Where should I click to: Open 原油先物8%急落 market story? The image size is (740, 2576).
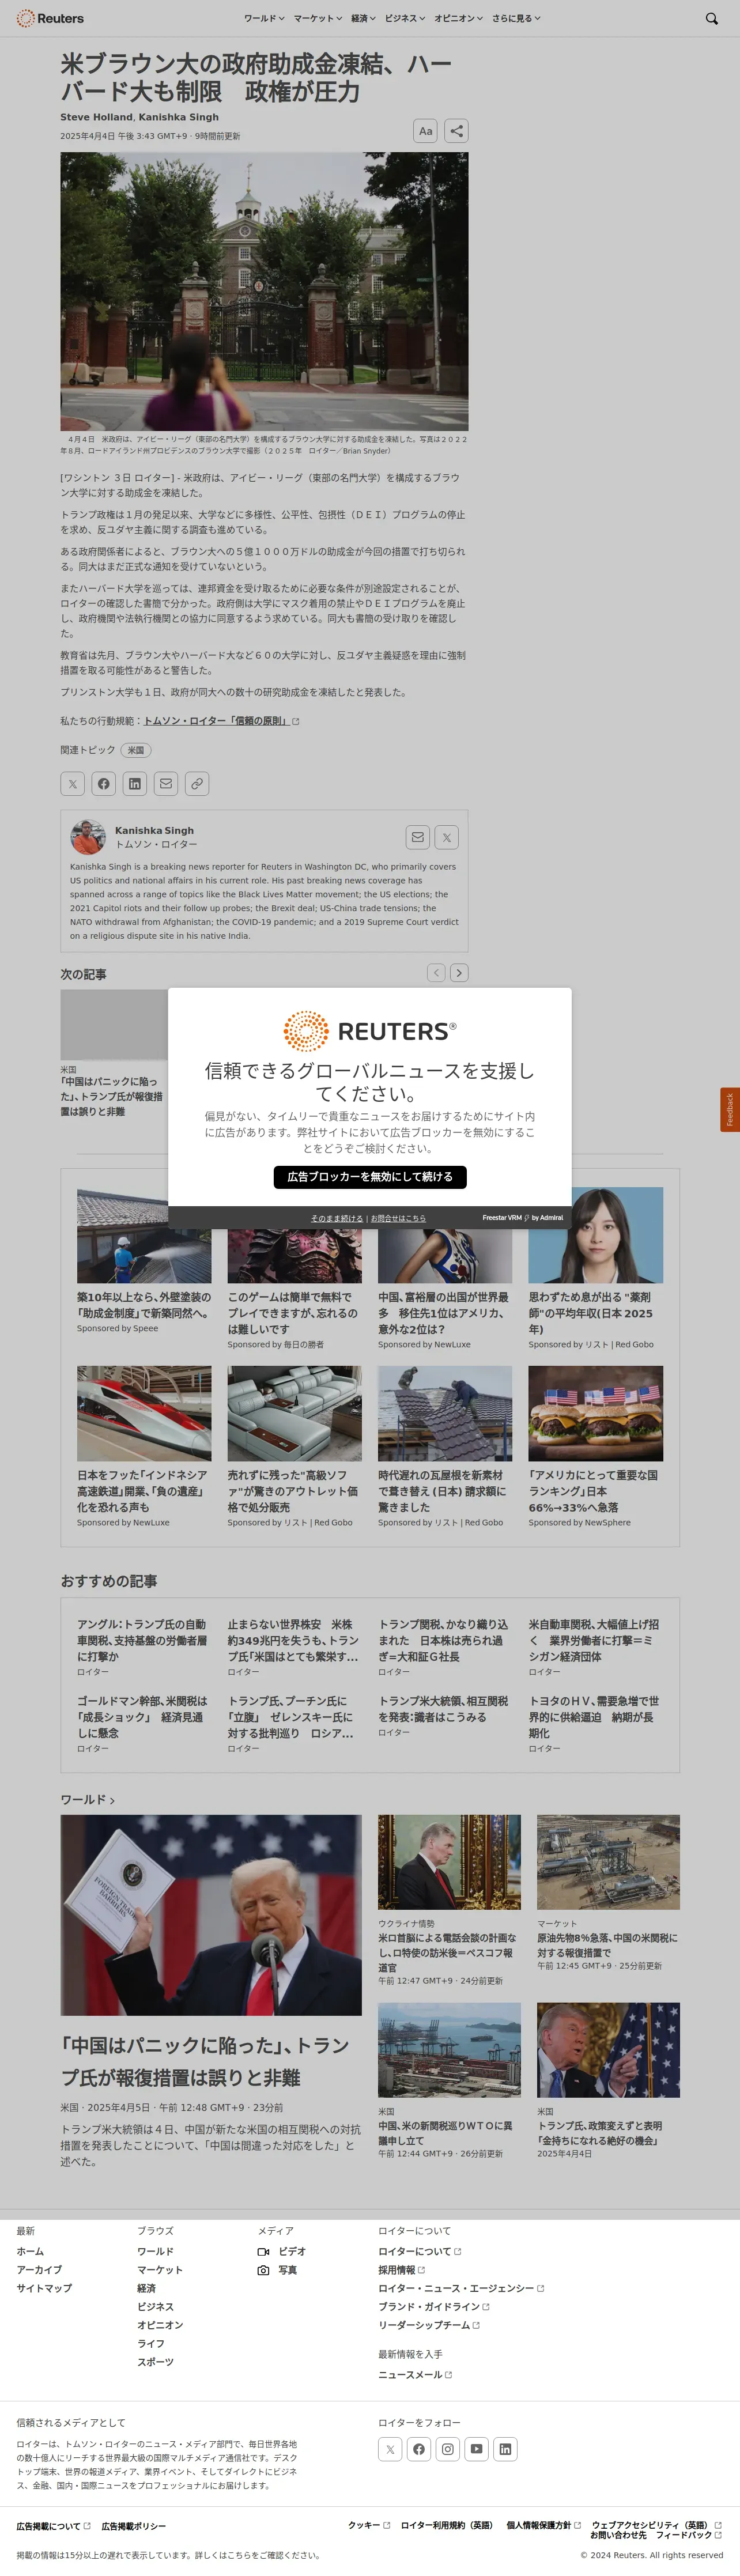(607, 1945)
